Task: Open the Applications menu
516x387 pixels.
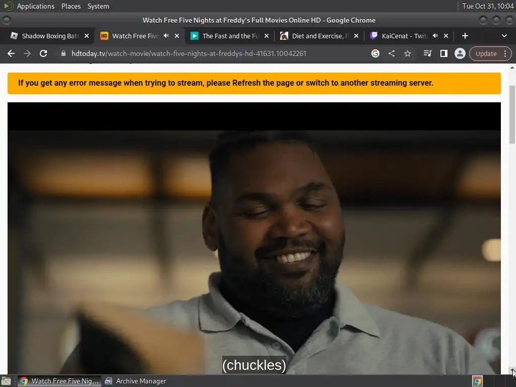Action: click(x=36, y=6)
